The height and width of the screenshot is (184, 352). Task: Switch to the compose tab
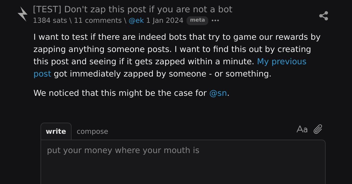(92, 131)
